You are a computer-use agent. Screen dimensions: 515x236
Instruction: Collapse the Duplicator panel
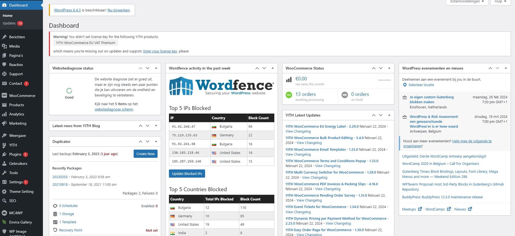tap(156, 142)
